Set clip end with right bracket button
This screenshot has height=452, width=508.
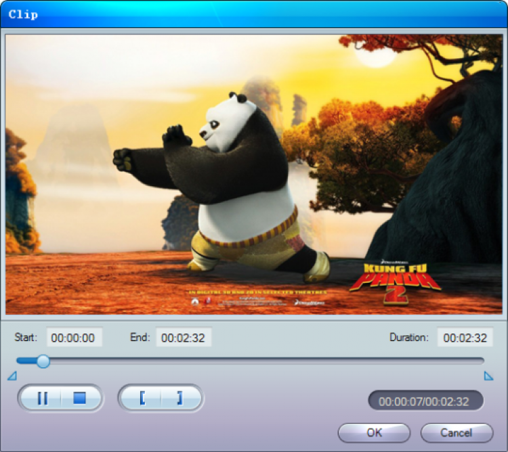[180, 398]
